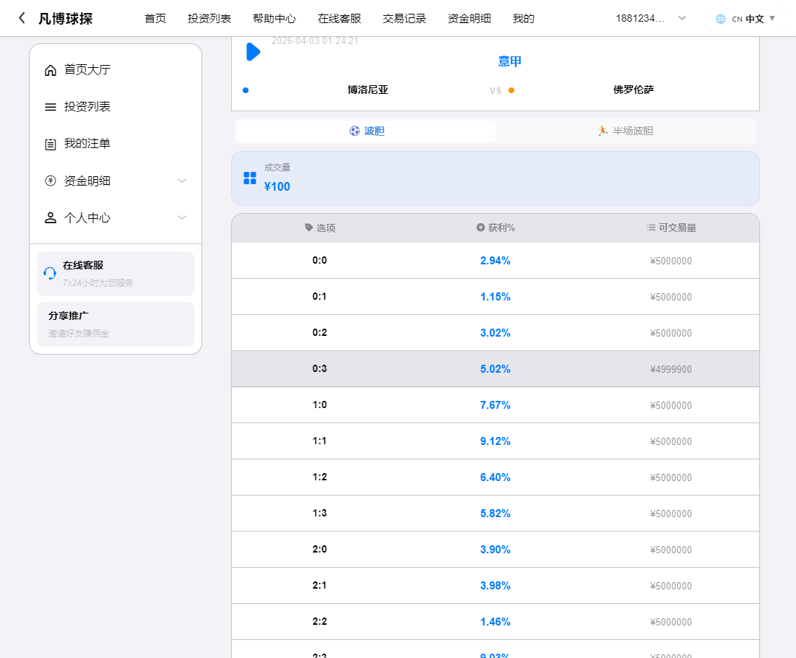The width and height of the screenshot is (796, 658).
Task: Click the 凡博球探 site title
Action: 66,19
